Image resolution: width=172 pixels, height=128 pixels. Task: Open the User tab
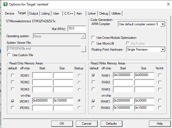click(x=56, y=13)
